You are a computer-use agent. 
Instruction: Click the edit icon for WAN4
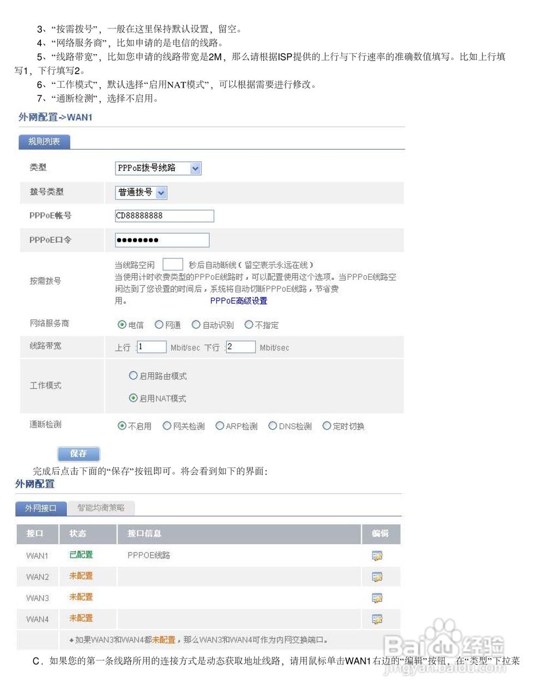point(377,618)
